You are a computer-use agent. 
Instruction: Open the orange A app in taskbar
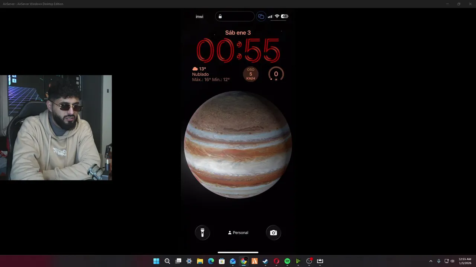254,261
